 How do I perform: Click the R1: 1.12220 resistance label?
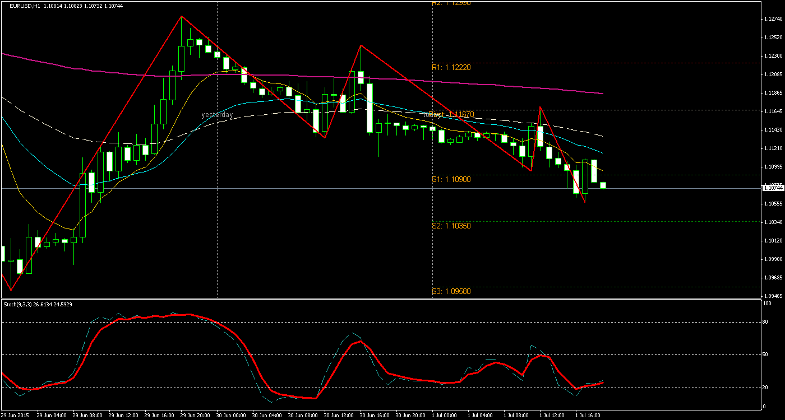click(x=450, y=67)
